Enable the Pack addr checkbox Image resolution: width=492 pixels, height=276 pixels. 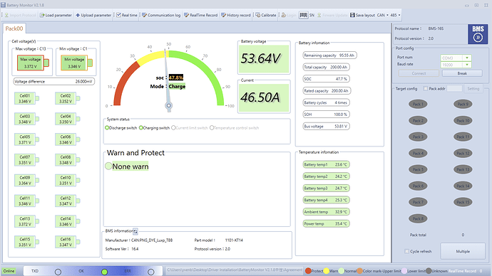426,88
